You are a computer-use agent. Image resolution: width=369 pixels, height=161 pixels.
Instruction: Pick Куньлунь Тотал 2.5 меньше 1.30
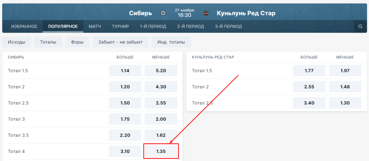(345, 103)
